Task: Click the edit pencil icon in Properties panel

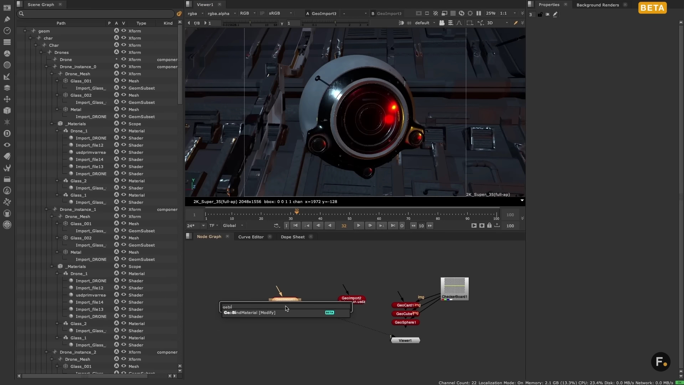Action: (x=555, y=14)
